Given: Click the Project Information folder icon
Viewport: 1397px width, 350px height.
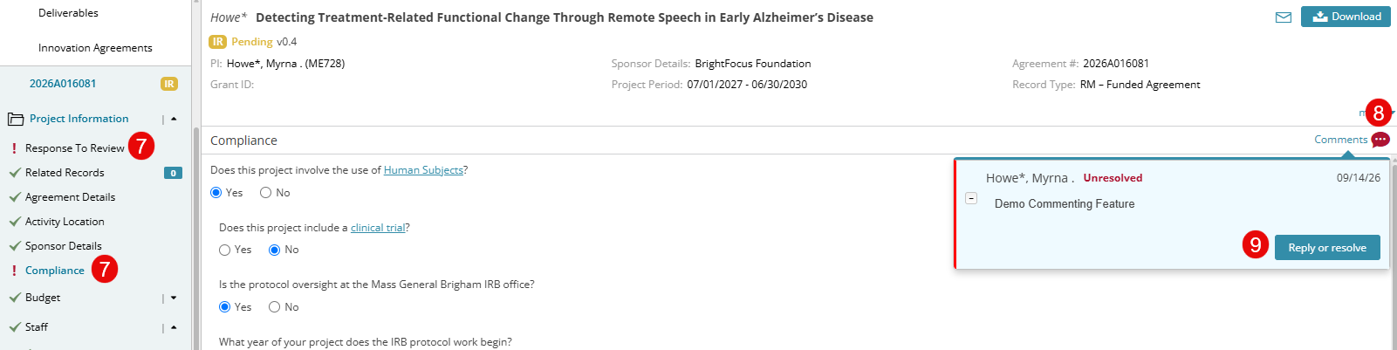Looking at the screenshot, I should (x=16, y=119).
